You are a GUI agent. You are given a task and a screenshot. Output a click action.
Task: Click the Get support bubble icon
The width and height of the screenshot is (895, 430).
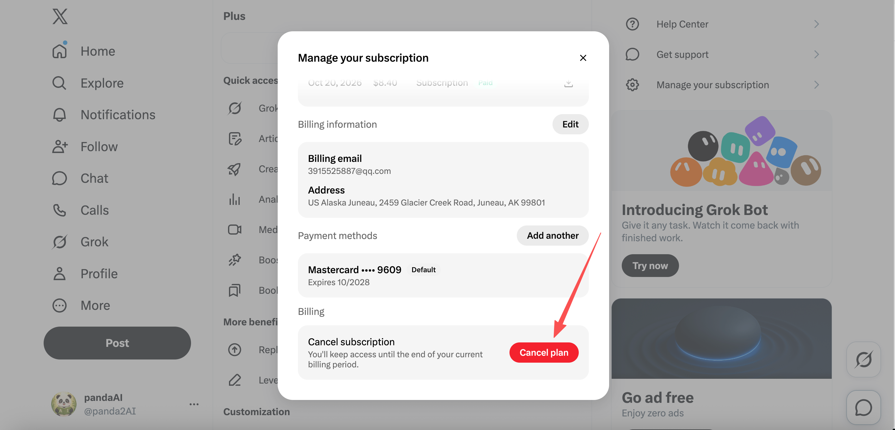coord(632,54)
